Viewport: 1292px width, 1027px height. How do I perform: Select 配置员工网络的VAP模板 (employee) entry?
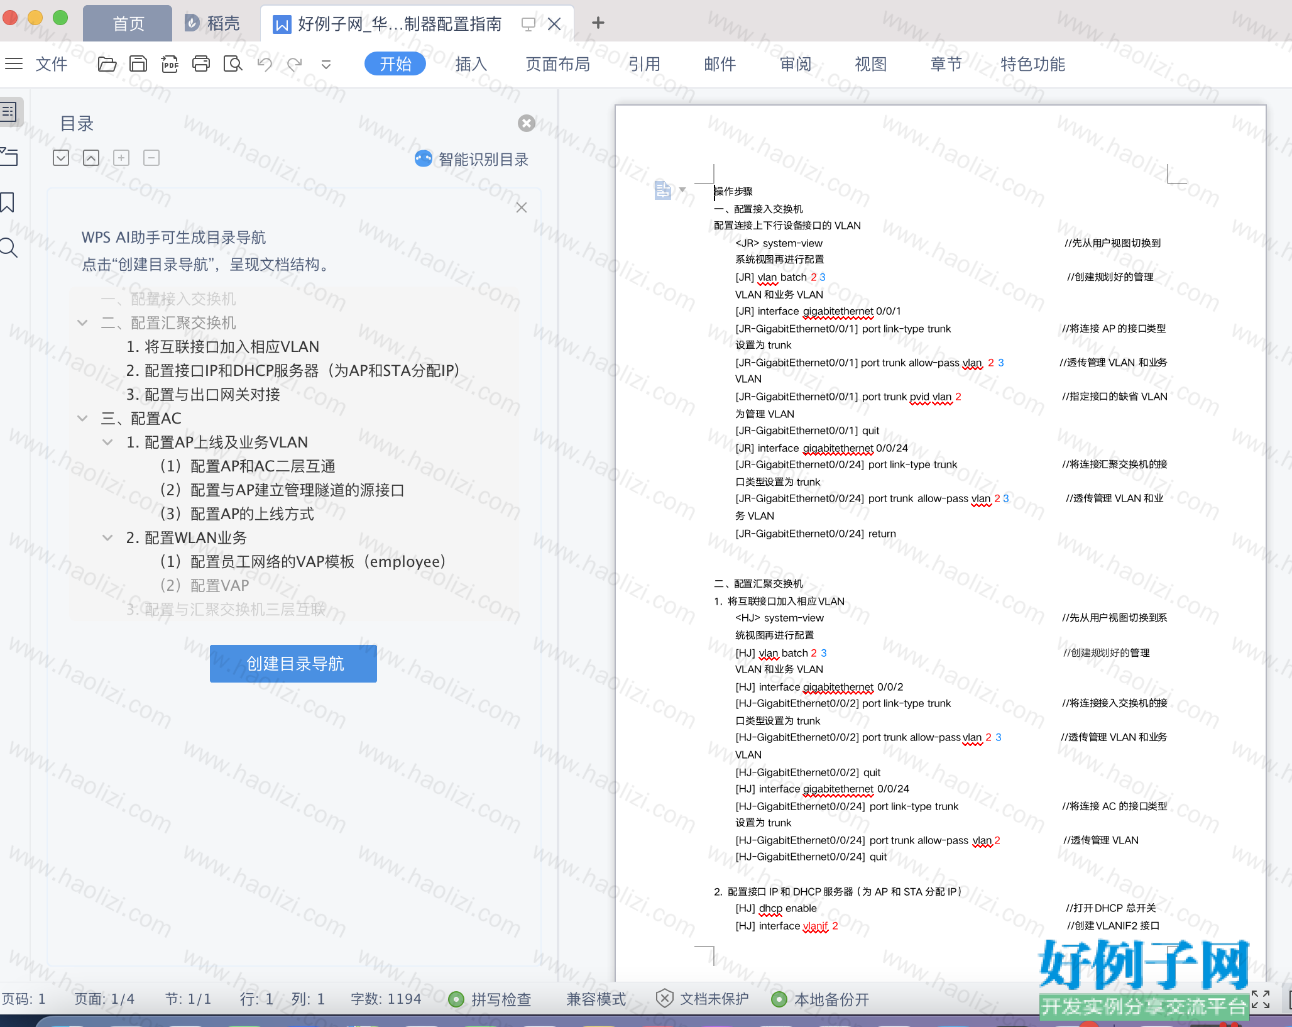(302, 562)
